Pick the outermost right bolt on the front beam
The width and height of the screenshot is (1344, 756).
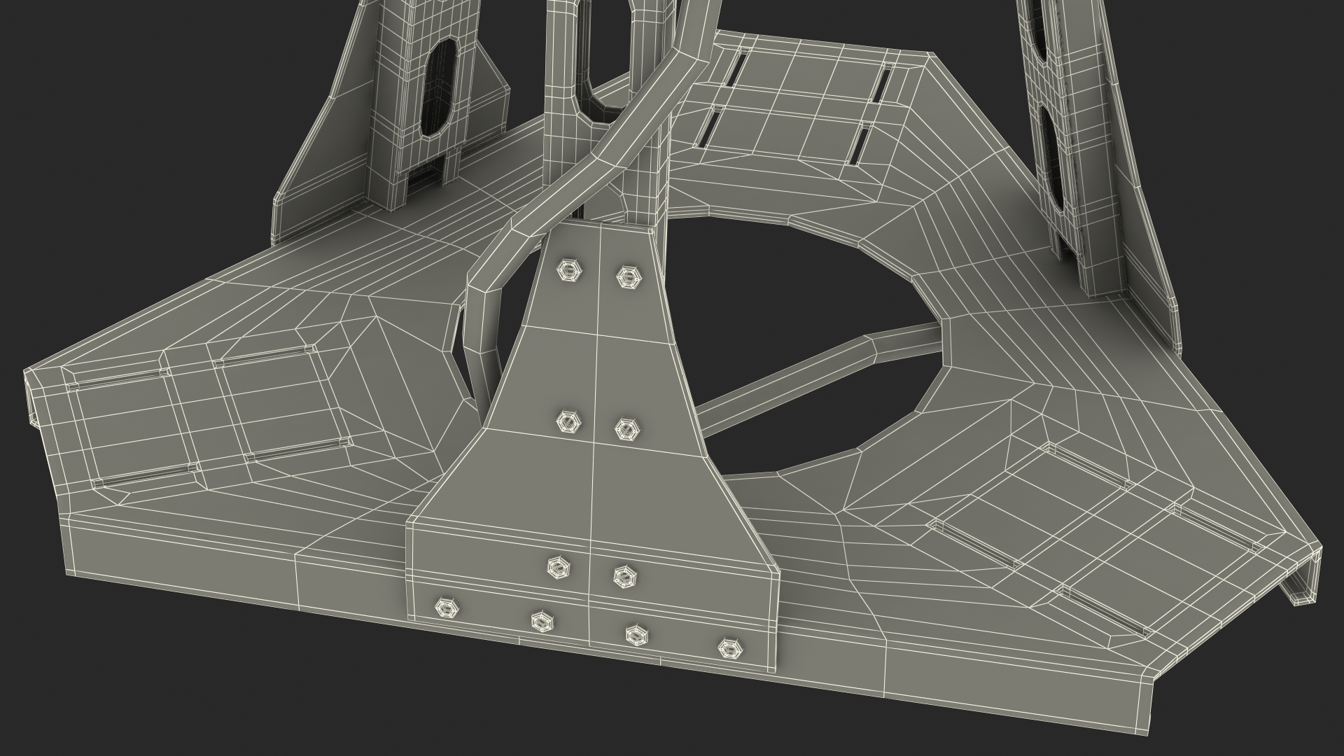tap(730, 648)
